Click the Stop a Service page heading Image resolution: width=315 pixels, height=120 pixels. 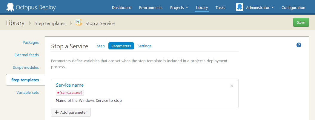pos(70,46)
